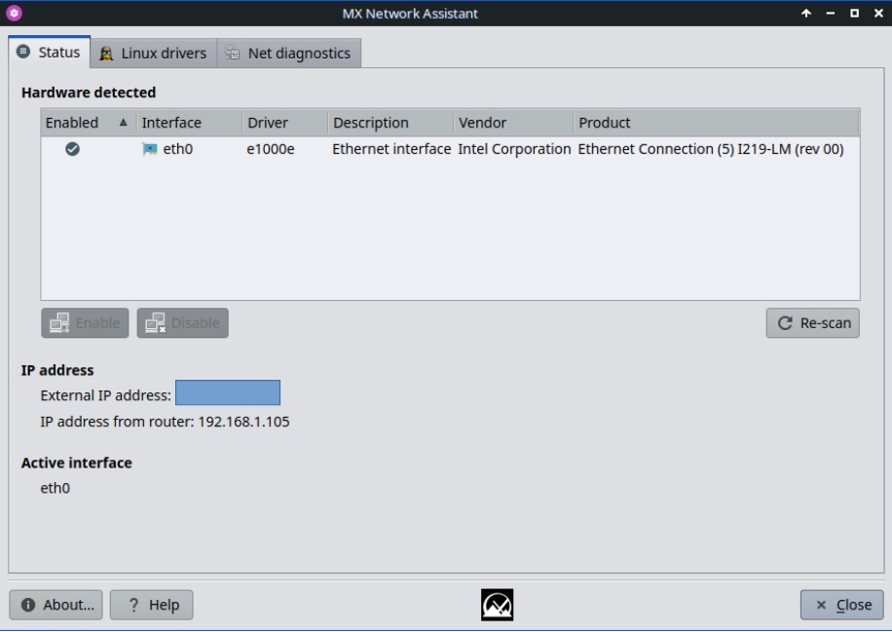Click the eth0 network interface icon
The width and height of the screenshot is (892, 632).
pyautogui.click(x=149, y=150)
